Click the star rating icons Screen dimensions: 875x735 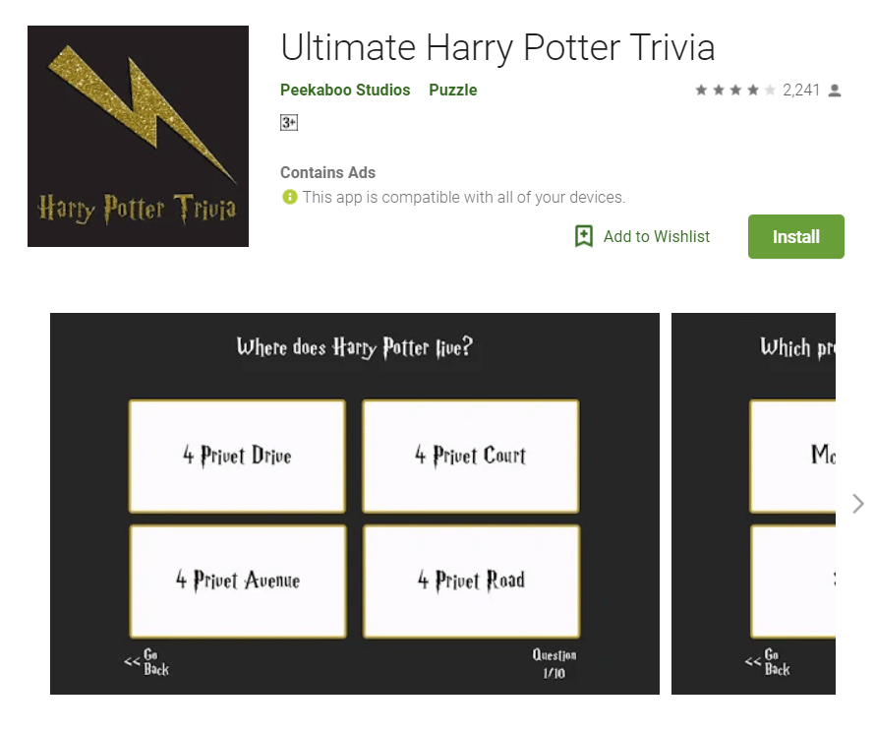(735, 90)
